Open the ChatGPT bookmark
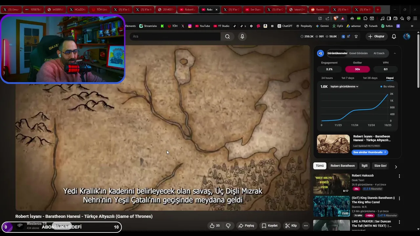 [285, 26]
